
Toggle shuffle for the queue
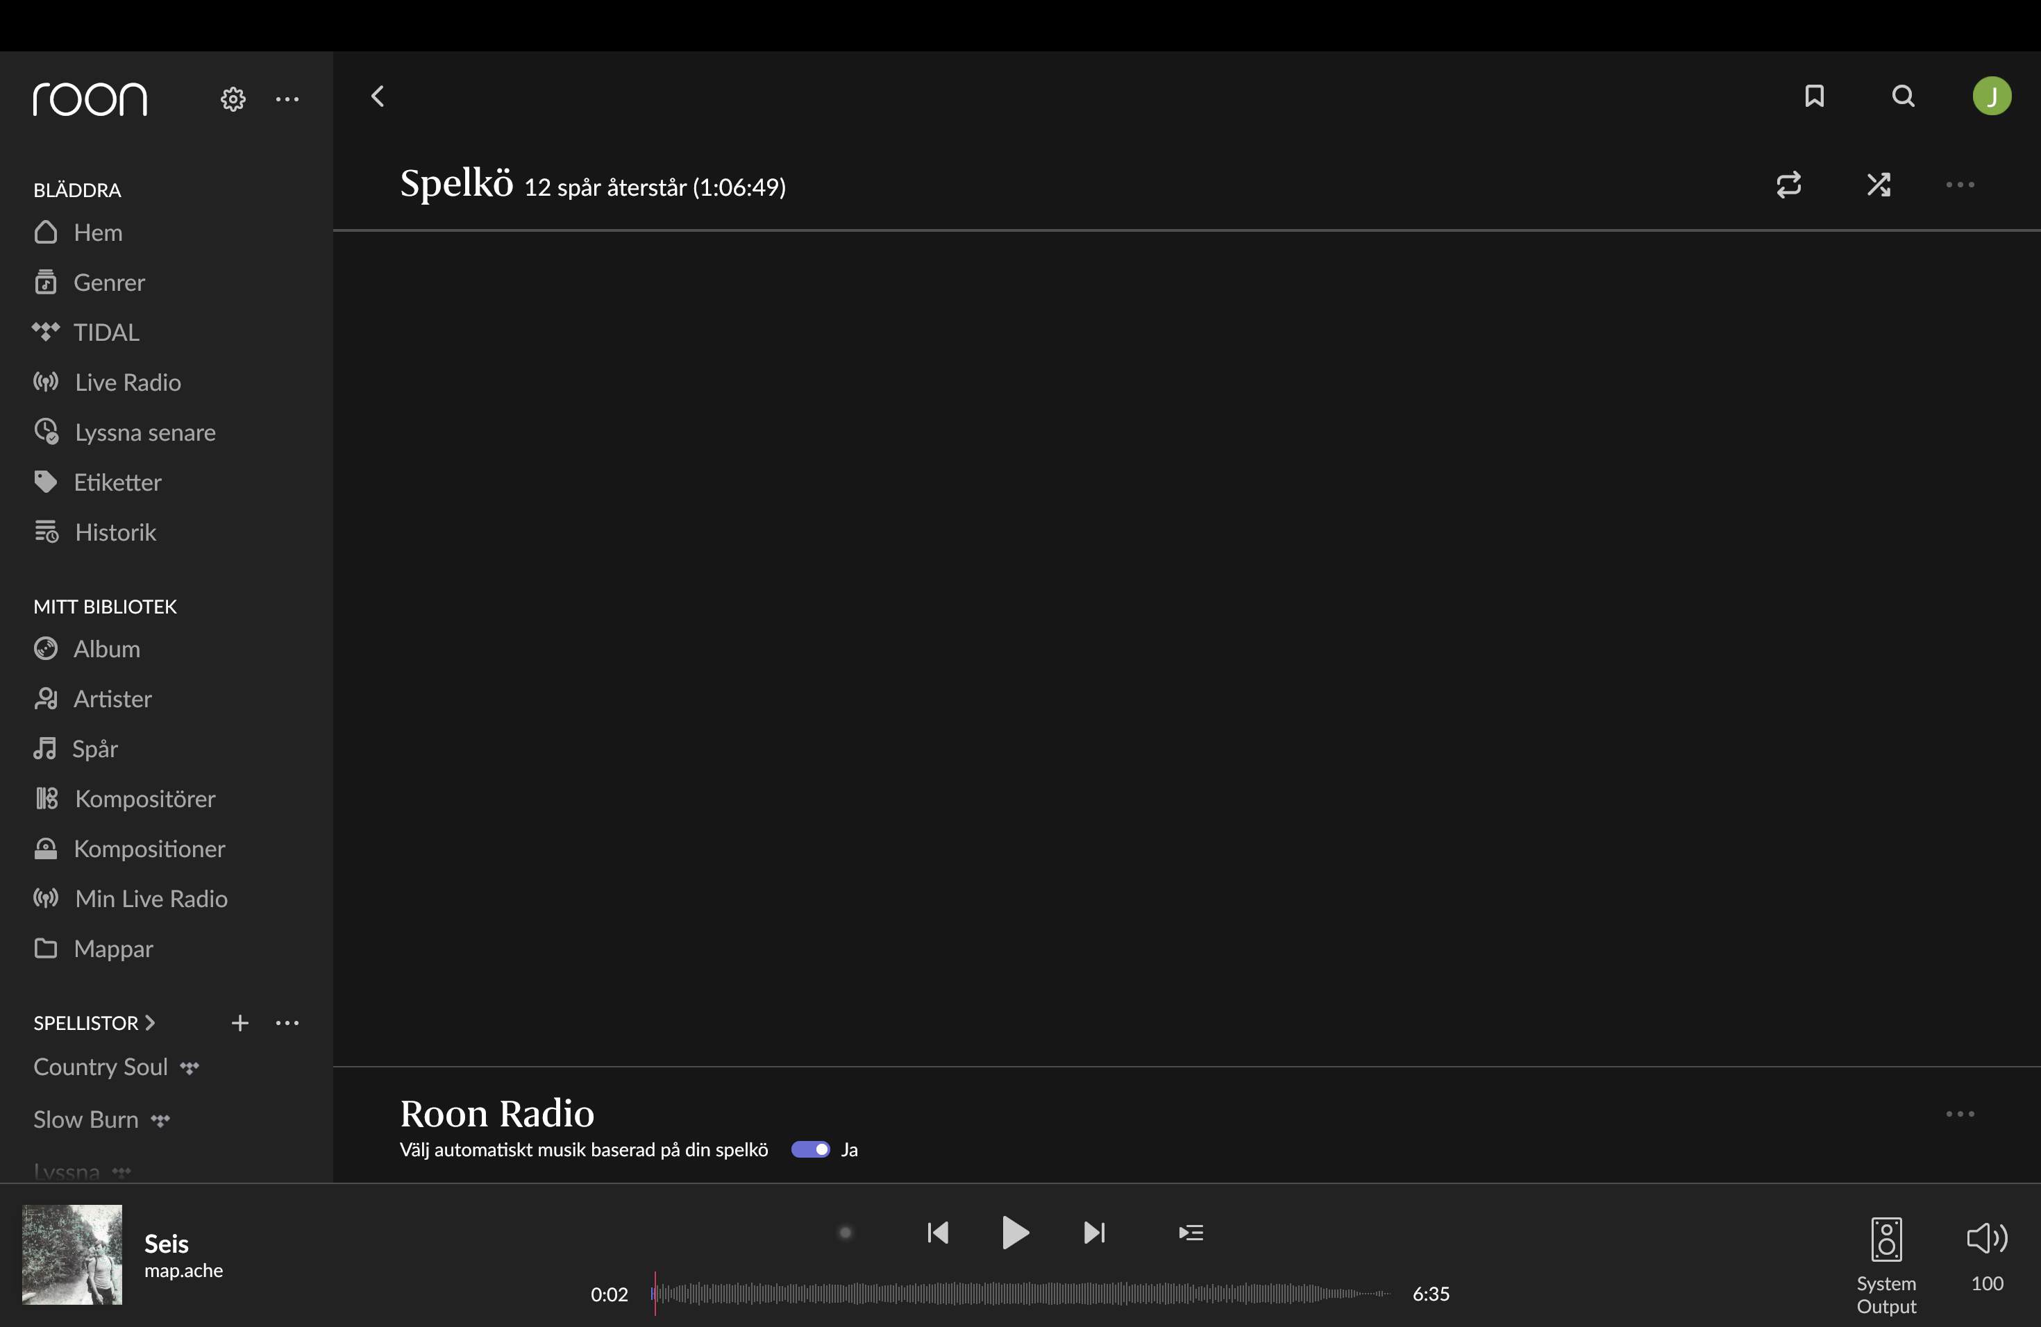(1878, 185)
